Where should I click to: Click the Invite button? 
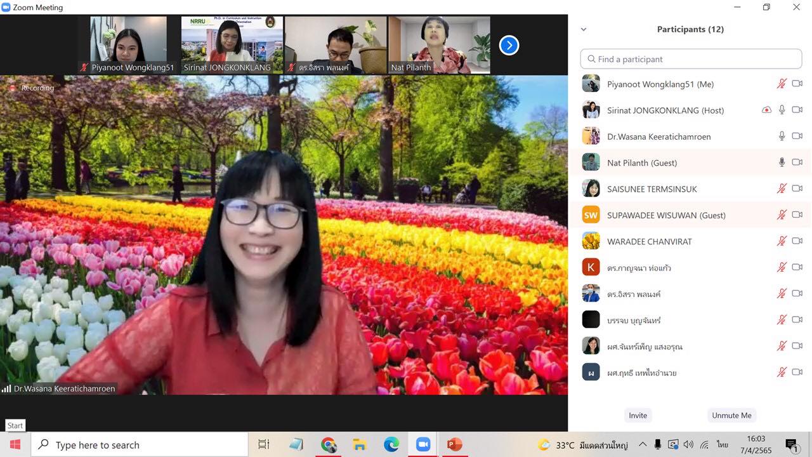638,415
